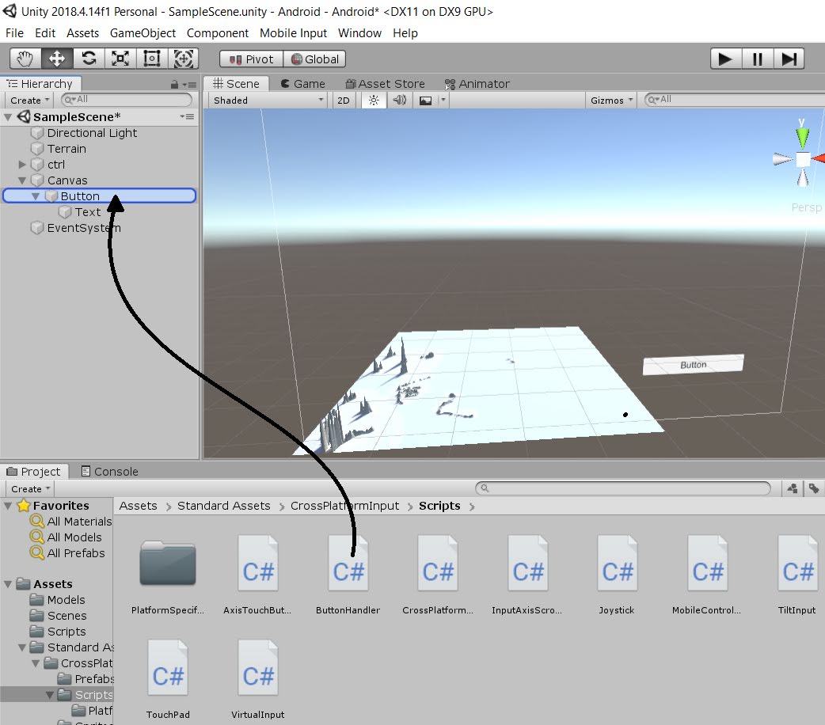Viewport: 825px width, 725px height.
Task: Select the Scale tool
Action: click(120, 58)
